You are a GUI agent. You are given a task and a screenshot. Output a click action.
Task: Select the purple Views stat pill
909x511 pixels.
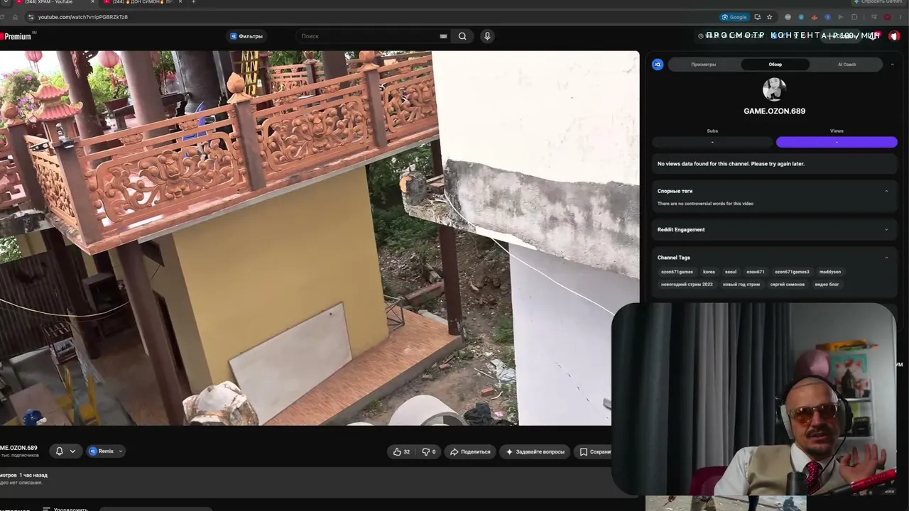coord(837,142)
